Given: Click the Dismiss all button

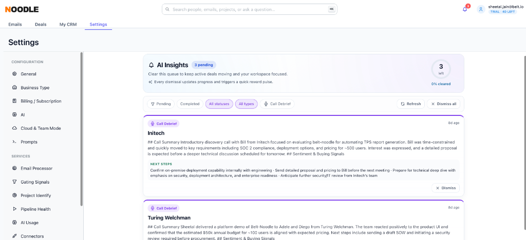Looking at the screenshot, I should coord(443,104).
